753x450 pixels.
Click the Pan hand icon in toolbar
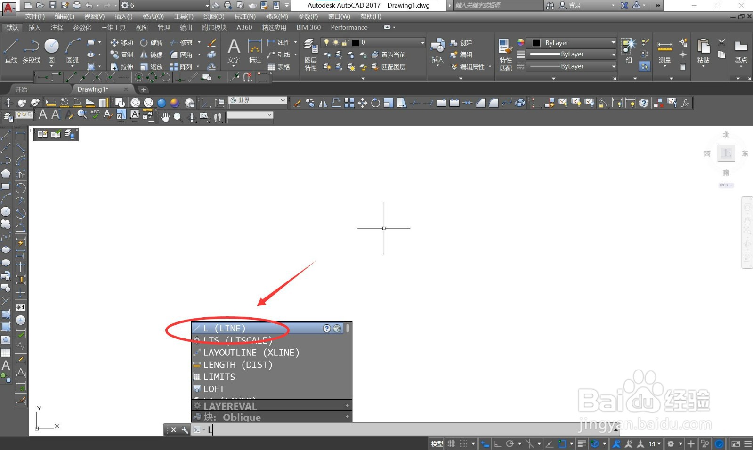point(165,117)
